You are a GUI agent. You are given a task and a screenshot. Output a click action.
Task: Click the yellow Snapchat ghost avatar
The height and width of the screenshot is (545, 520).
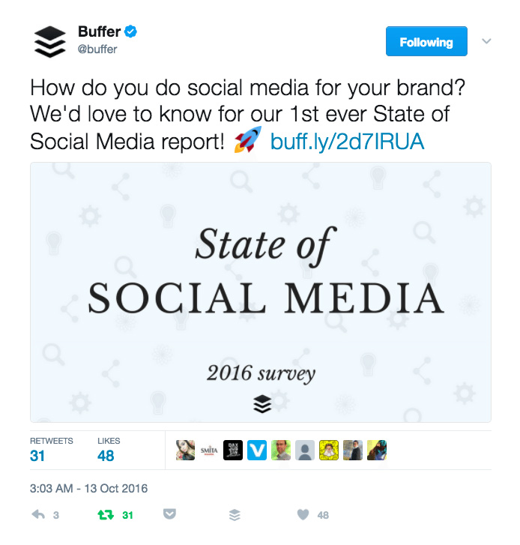329,450
